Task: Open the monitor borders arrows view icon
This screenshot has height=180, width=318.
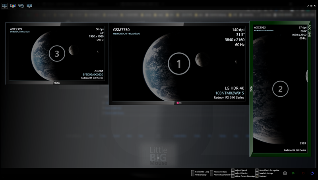Action: pos(29,6)
